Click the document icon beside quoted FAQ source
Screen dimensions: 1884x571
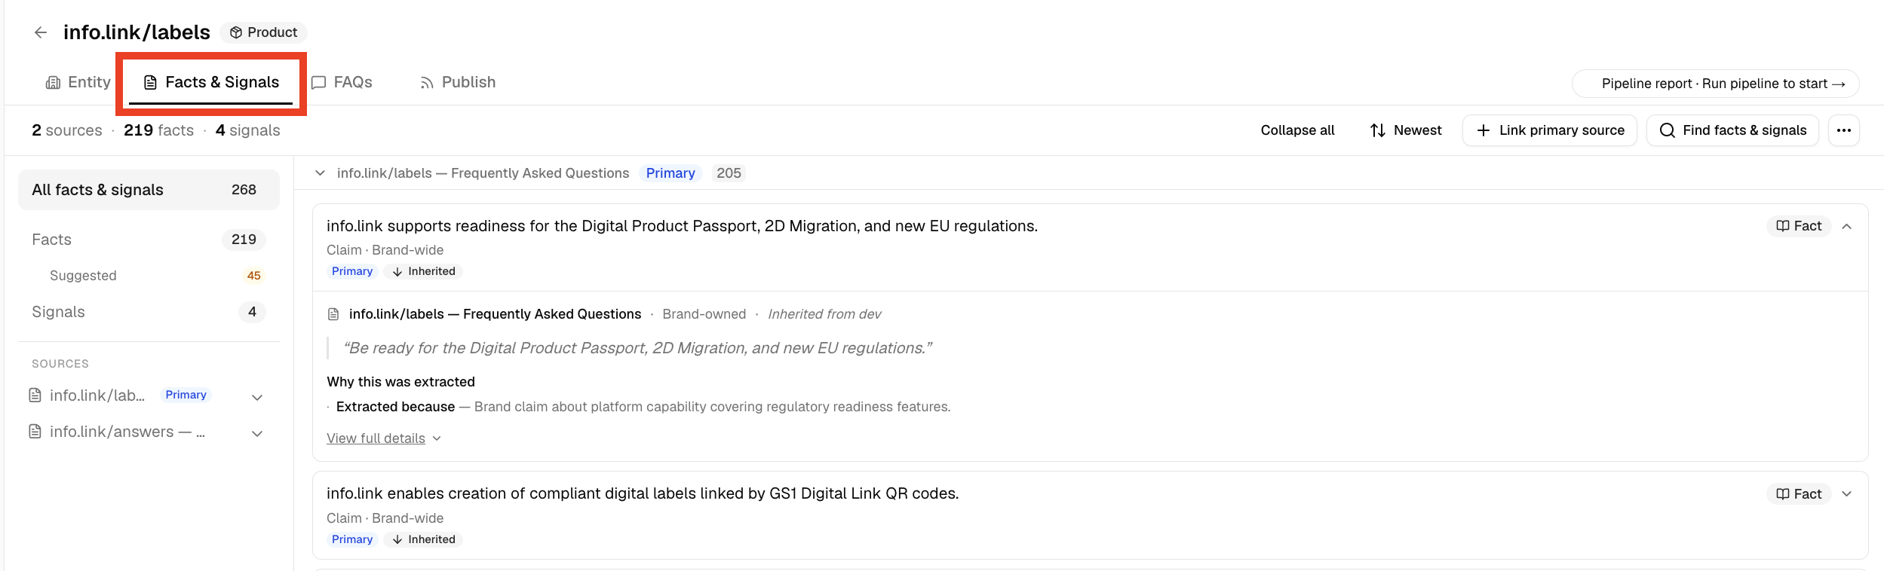[x=333, y=314]
